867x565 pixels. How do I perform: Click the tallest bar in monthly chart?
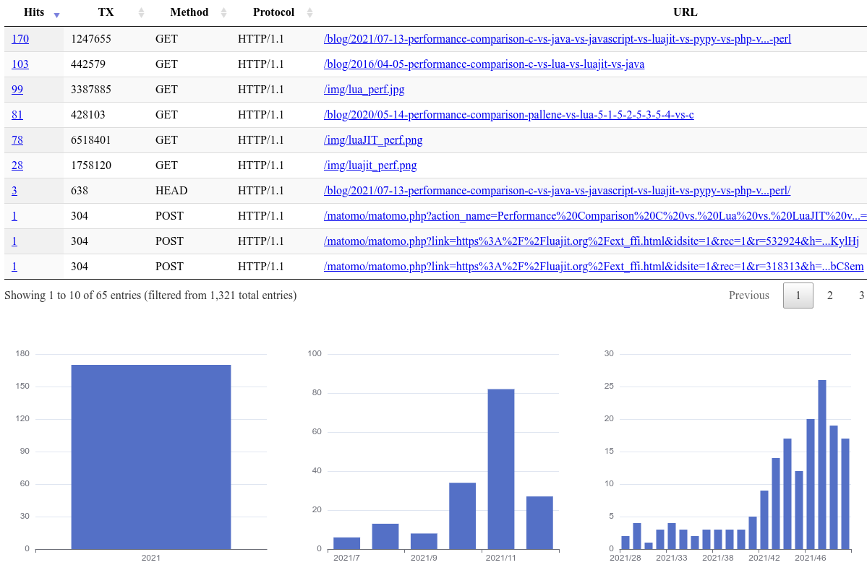click(500, 469)
